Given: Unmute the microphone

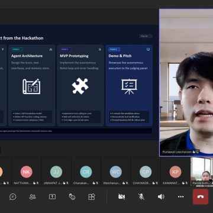Looking at the screenshot, I should pos(141,196).
